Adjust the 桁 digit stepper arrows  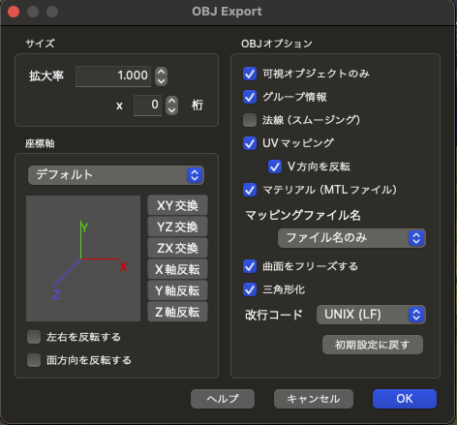171,106
